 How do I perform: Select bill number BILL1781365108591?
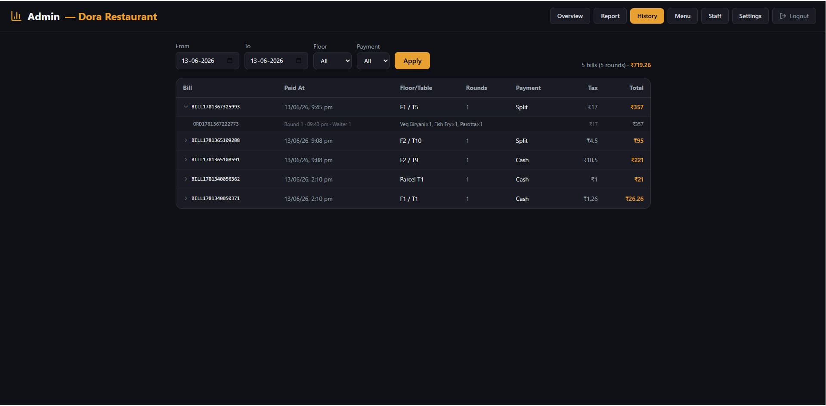point(216,160)
